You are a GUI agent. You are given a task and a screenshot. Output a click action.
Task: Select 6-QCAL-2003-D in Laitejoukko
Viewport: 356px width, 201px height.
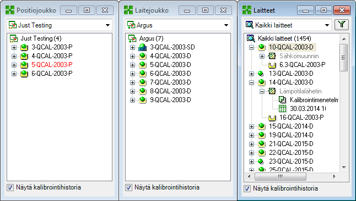(170, 74)
